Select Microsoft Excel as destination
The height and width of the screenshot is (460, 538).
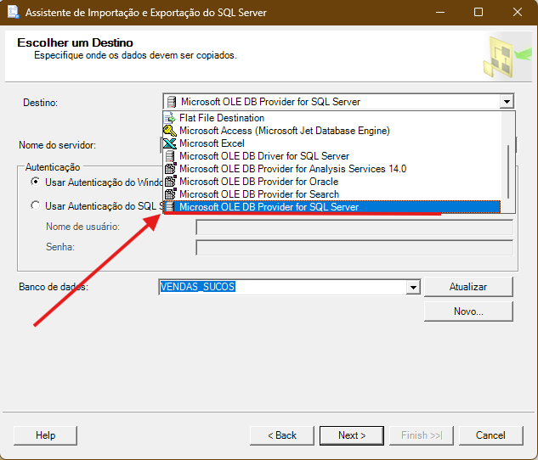coord(331,143)
